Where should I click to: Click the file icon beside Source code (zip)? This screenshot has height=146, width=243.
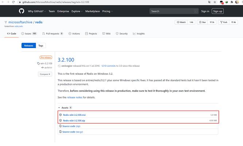(x=60, y=126)
